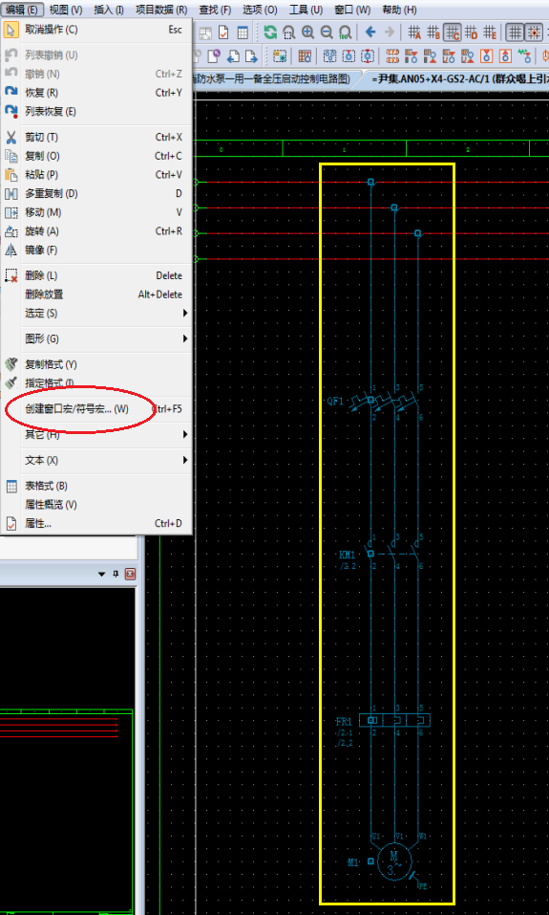Toggle grid display button
Viewport: 549px width, 915px height.
point(515,33)
